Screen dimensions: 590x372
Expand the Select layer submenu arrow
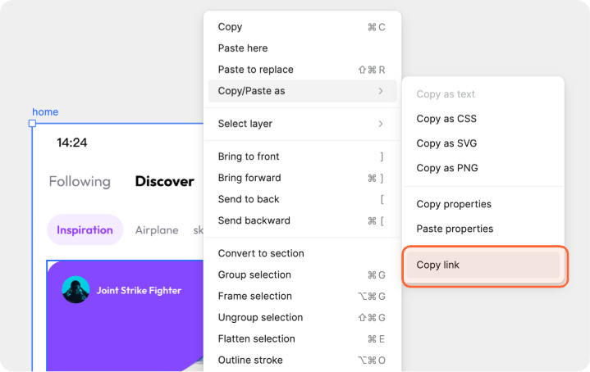tap(381, 124)
